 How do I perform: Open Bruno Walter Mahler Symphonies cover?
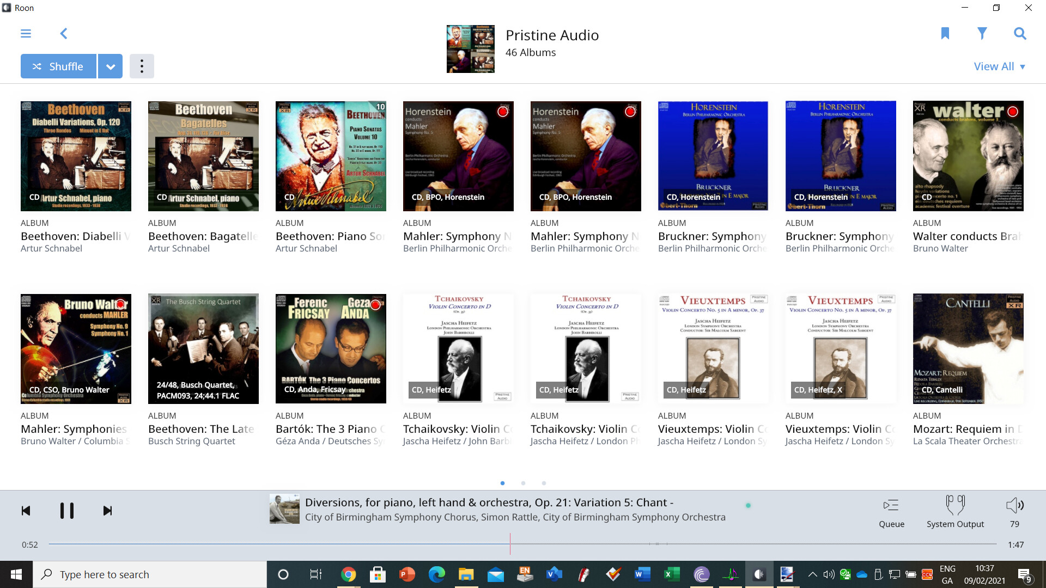[76, 349]
